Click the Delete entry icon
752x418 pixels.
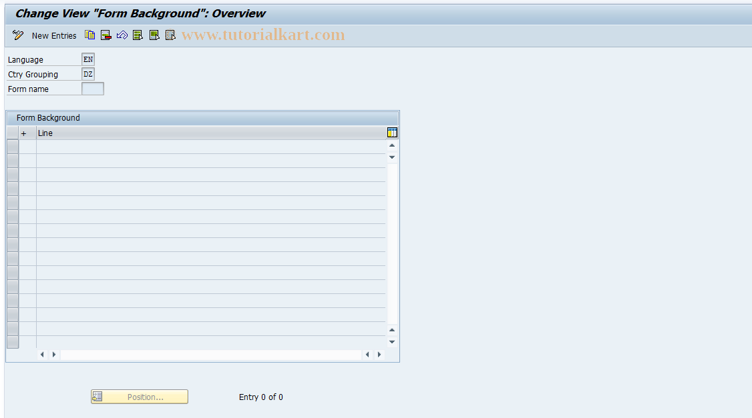(x=106, y=35)
